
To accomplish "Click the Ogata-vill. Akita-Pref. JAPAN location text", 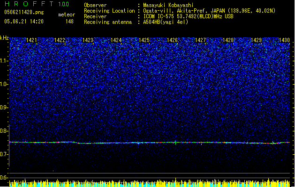I will [209, 11].
